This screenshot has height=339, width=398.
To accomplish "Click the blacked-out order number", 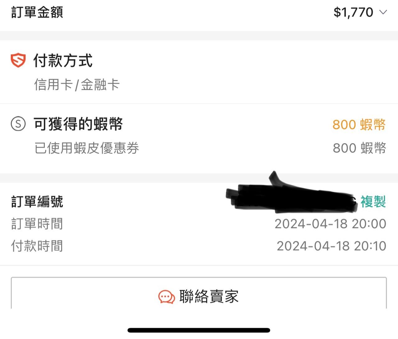I will point(292,198).
